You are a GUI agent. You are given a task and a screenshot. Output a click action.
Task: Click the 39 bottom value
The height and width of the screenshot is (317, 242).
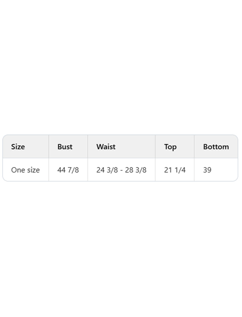[x=207, y=170]
